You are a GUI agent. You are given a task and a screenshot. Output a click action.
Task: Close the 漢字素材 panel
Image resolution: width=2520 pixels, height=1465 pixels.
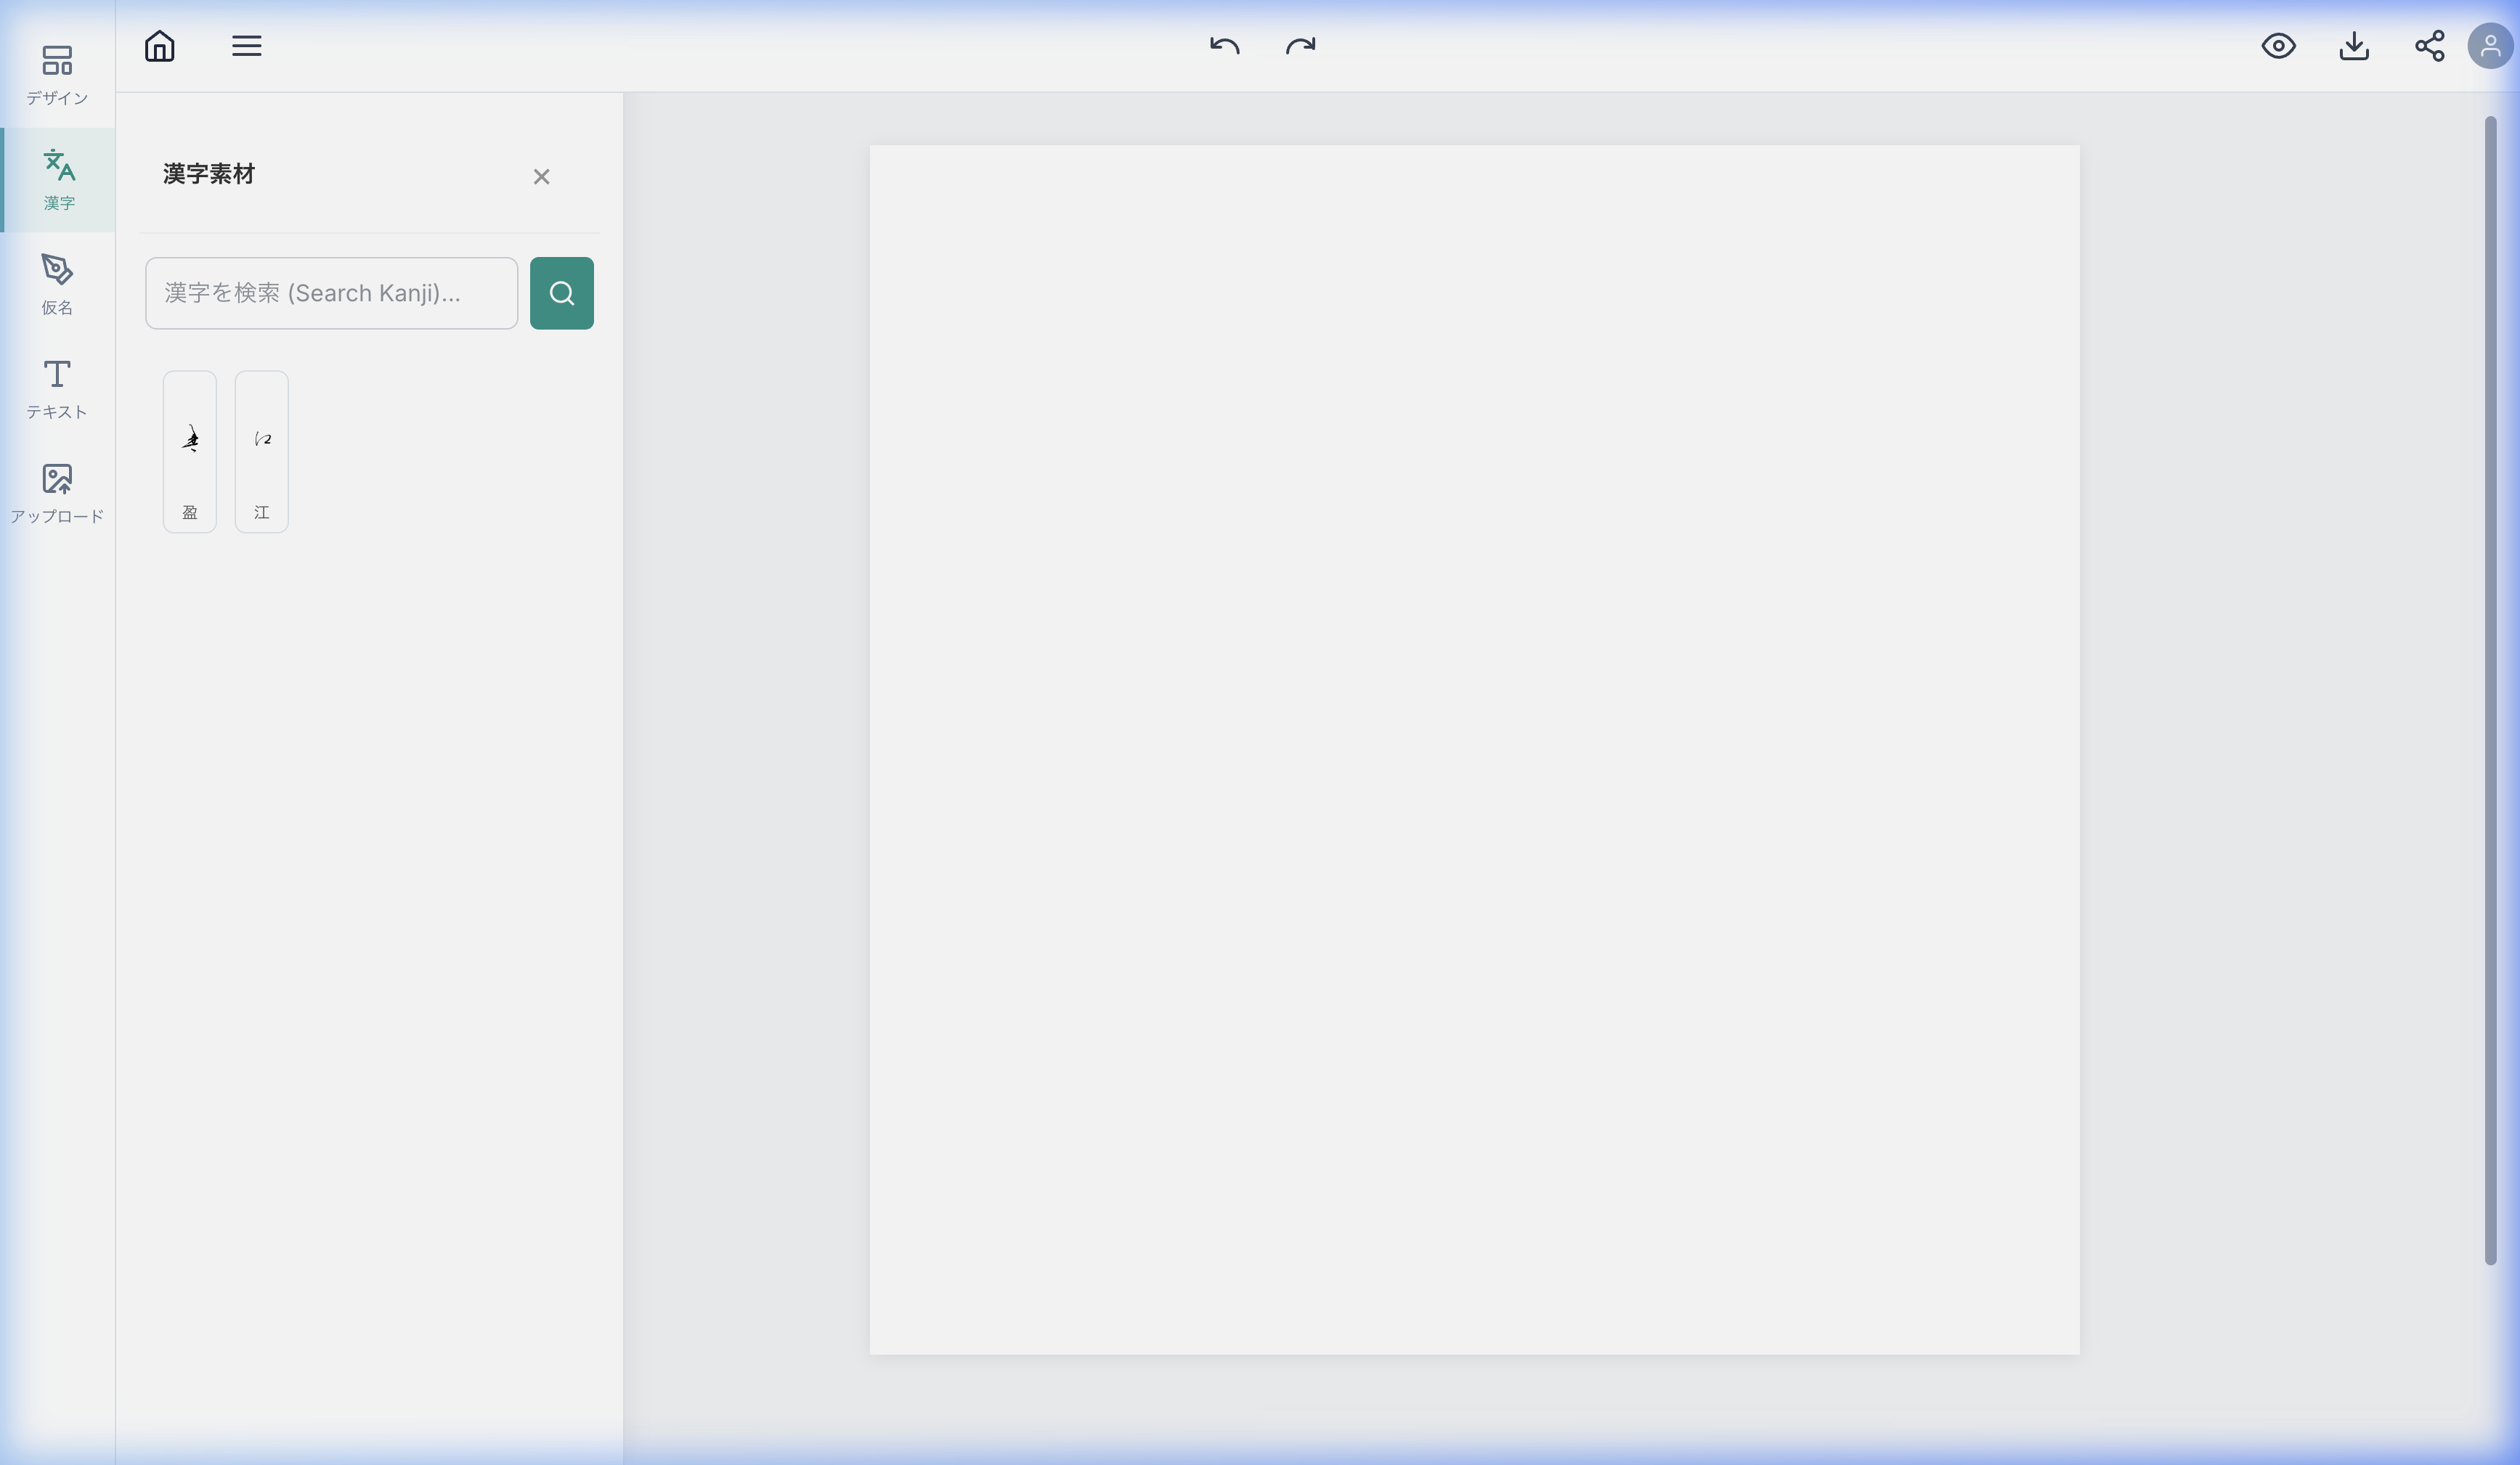pos(541,177)
